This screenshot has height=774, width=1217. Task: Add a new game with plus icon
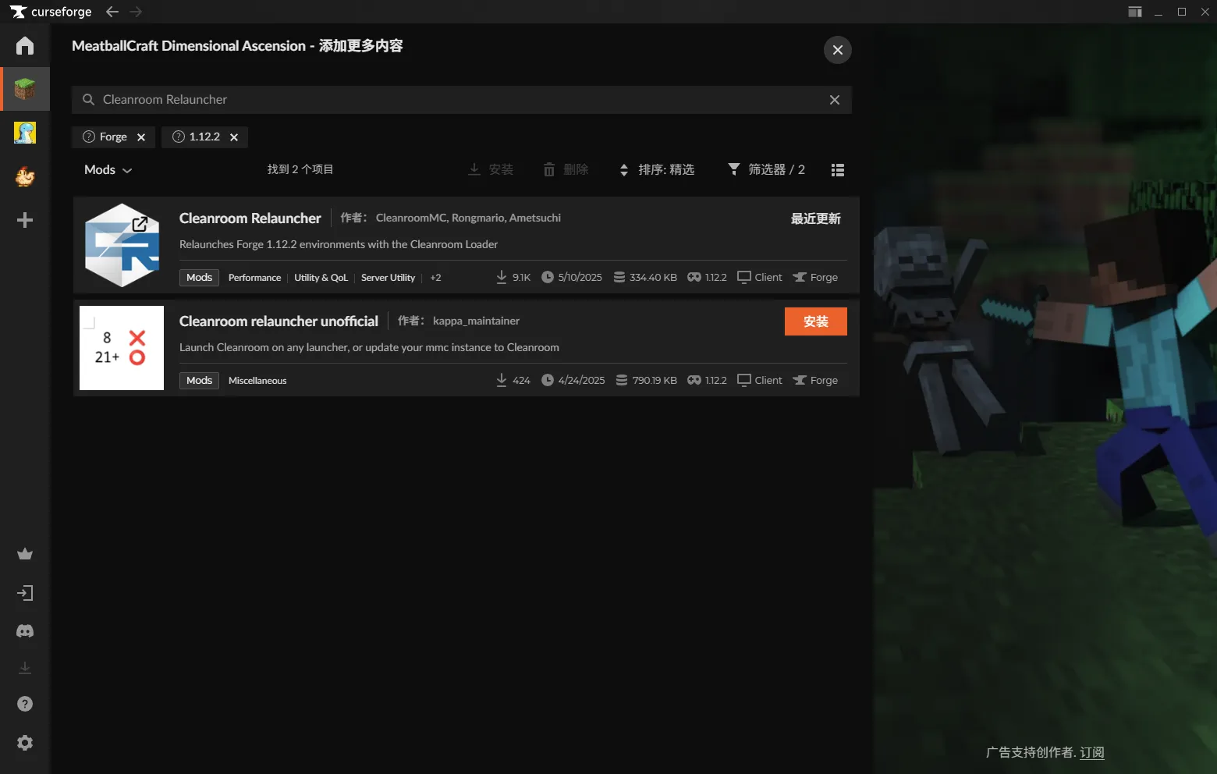(x=25, y=220)
